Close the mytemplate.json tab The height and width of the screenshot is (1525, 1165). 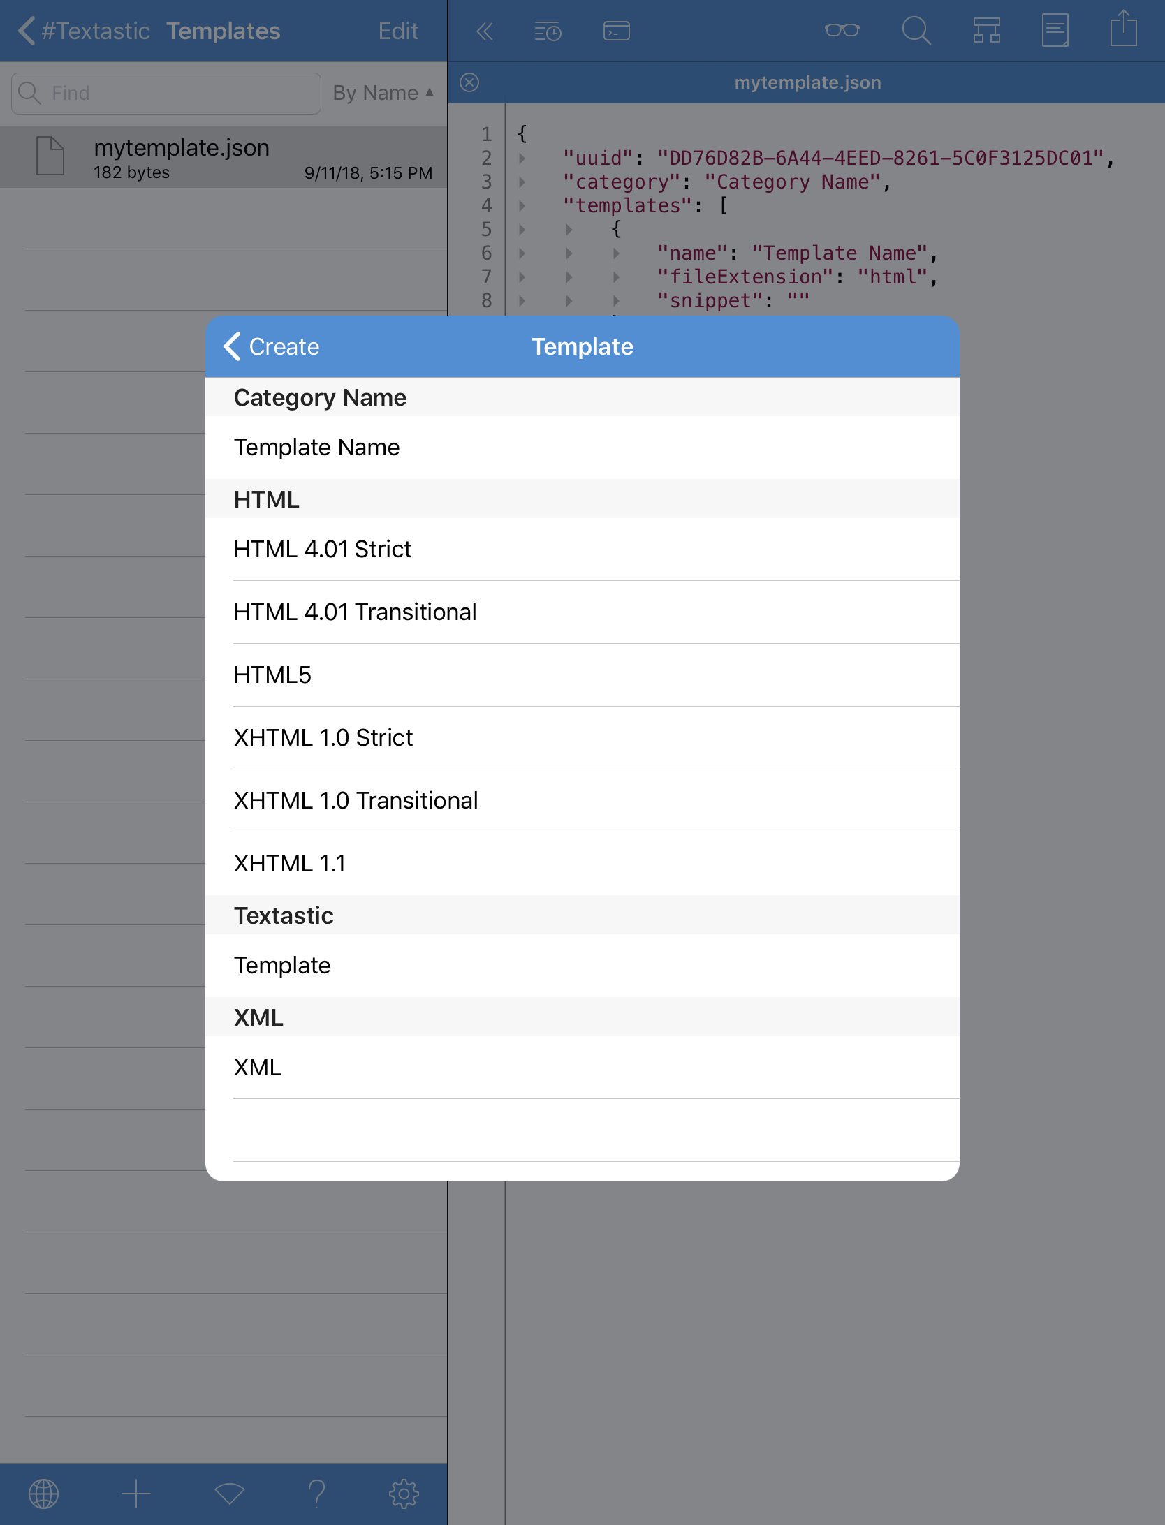[469, 82]
